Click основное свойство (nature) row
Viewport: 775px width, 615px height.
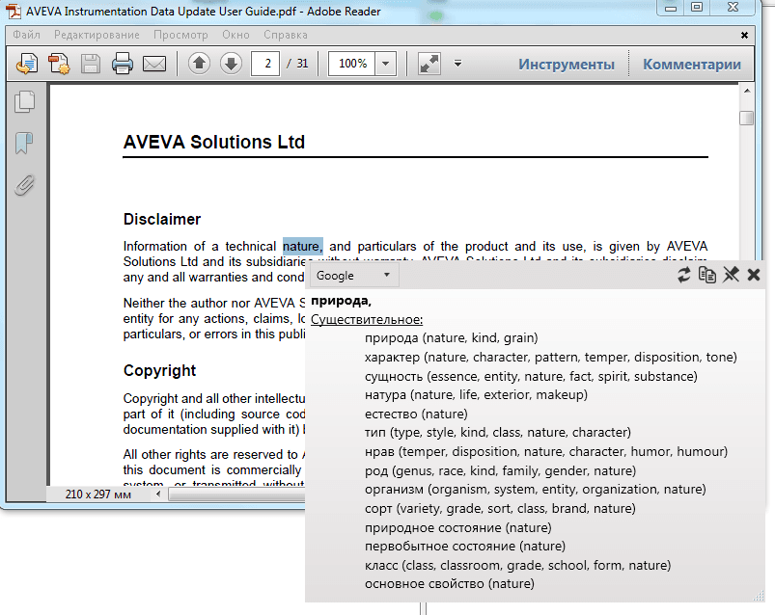(x=450, y=583)
